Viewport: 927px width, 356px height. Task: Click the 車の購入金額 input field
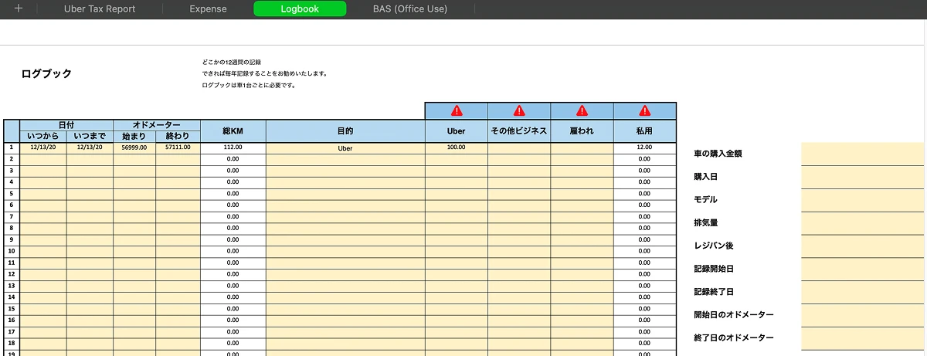point(863,154)
